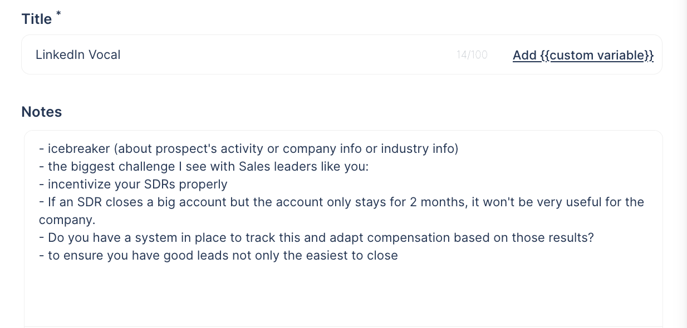Click the Title field label
687x328 pixels.
[x=37, y=19]
